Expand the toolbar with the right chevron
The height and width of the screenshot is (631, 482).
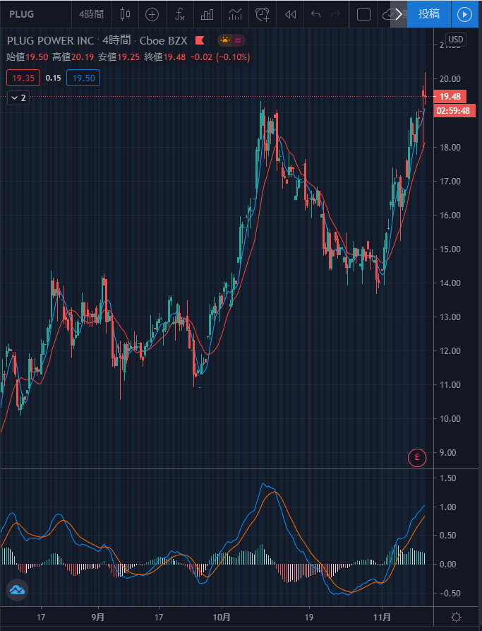399,15
